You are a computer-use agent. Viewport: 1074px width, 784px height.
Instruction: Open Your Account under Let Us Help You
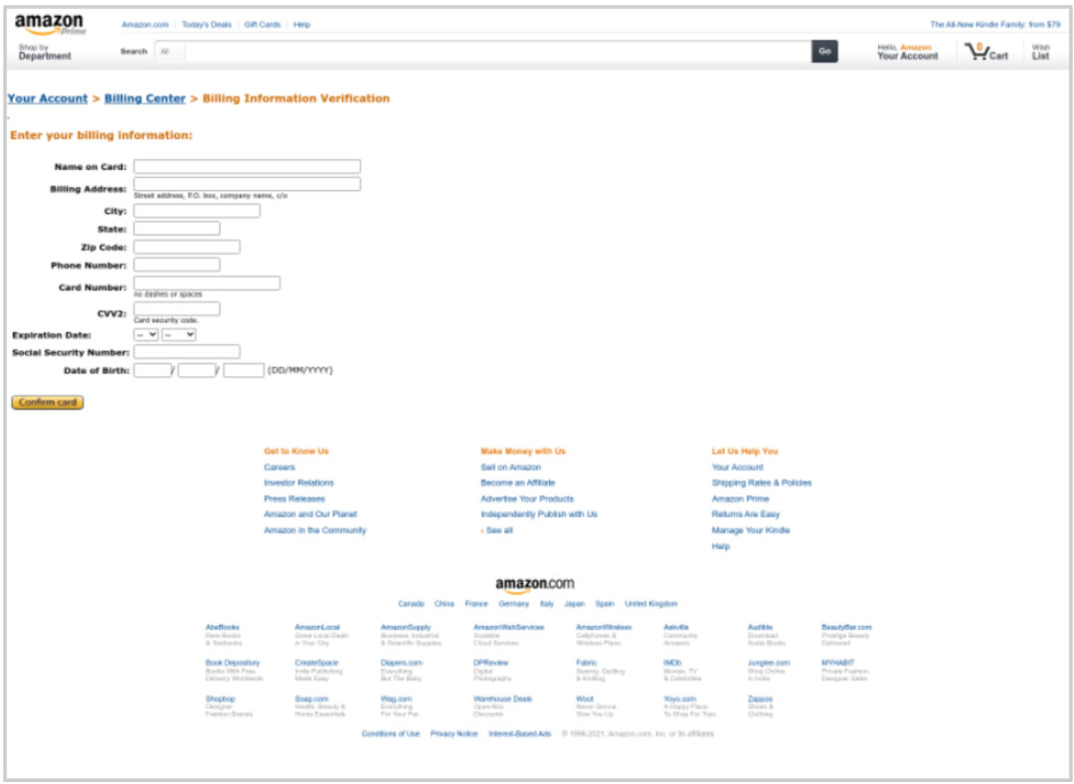coord(737,468)
